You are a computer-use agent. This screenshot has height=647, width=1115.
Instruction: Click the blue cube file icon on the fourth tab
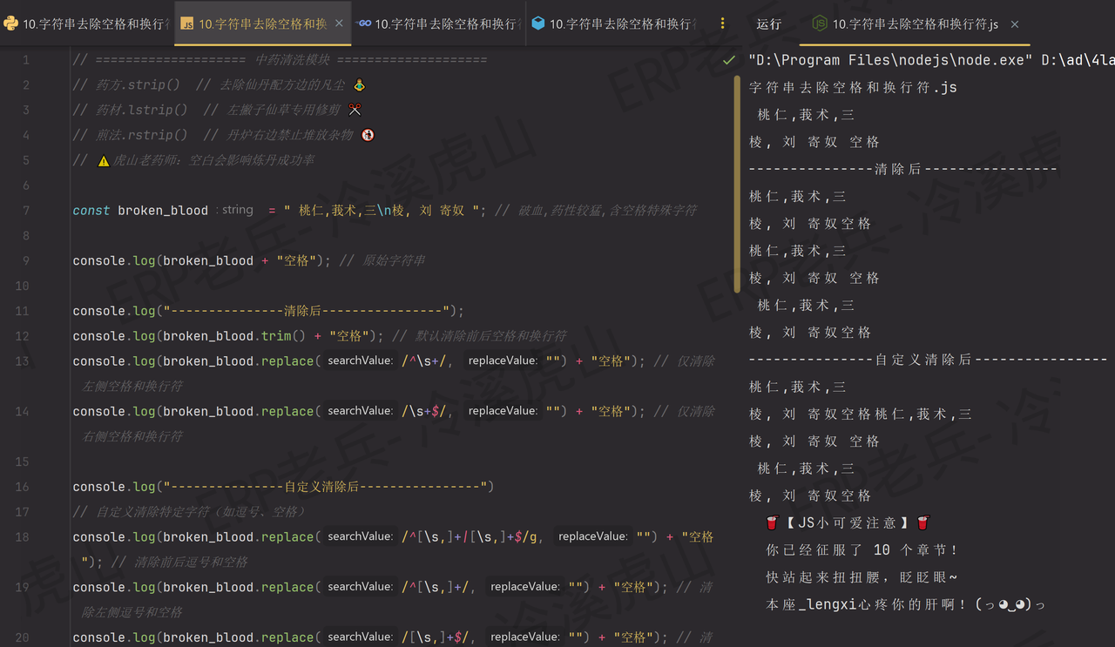(x=540, y=24)
